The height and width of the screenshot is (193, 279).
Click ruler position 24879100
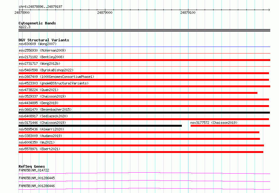point(188,13)
